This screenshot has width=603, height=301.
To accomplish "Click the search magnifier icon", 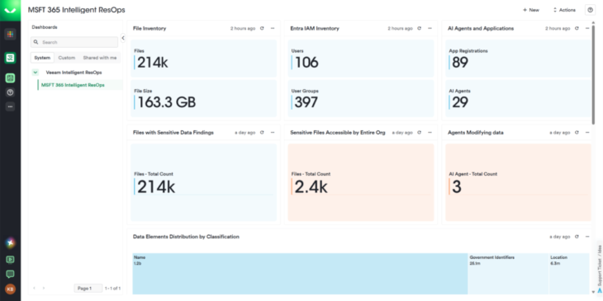I will (36, 42).
